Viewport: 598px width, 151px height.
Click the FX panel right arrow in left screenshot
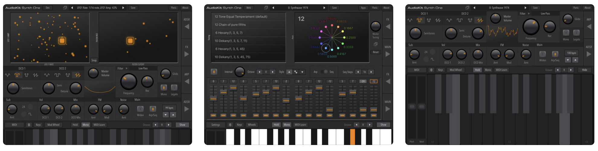point(187,54)
